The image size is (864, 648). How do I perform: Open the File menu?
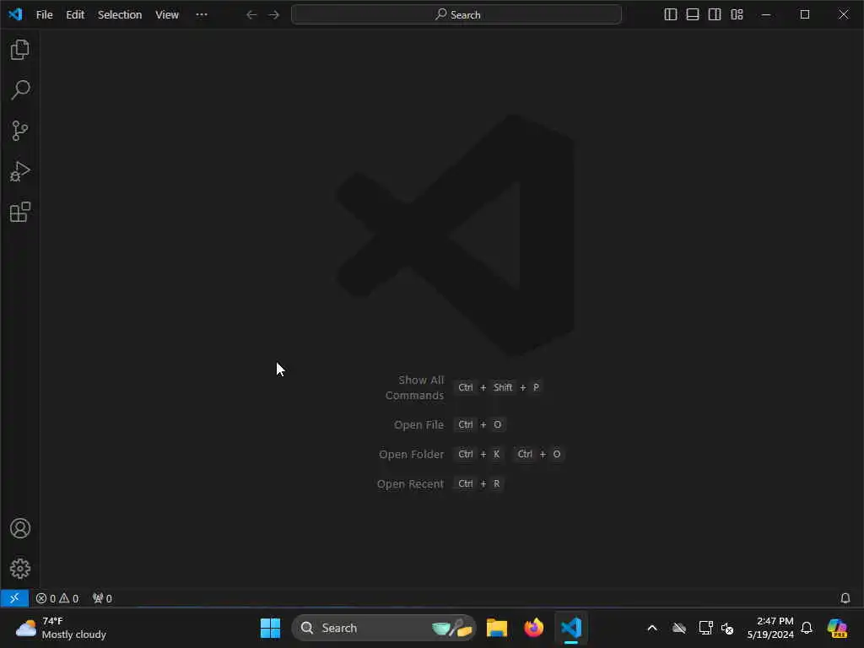(44, 15)
